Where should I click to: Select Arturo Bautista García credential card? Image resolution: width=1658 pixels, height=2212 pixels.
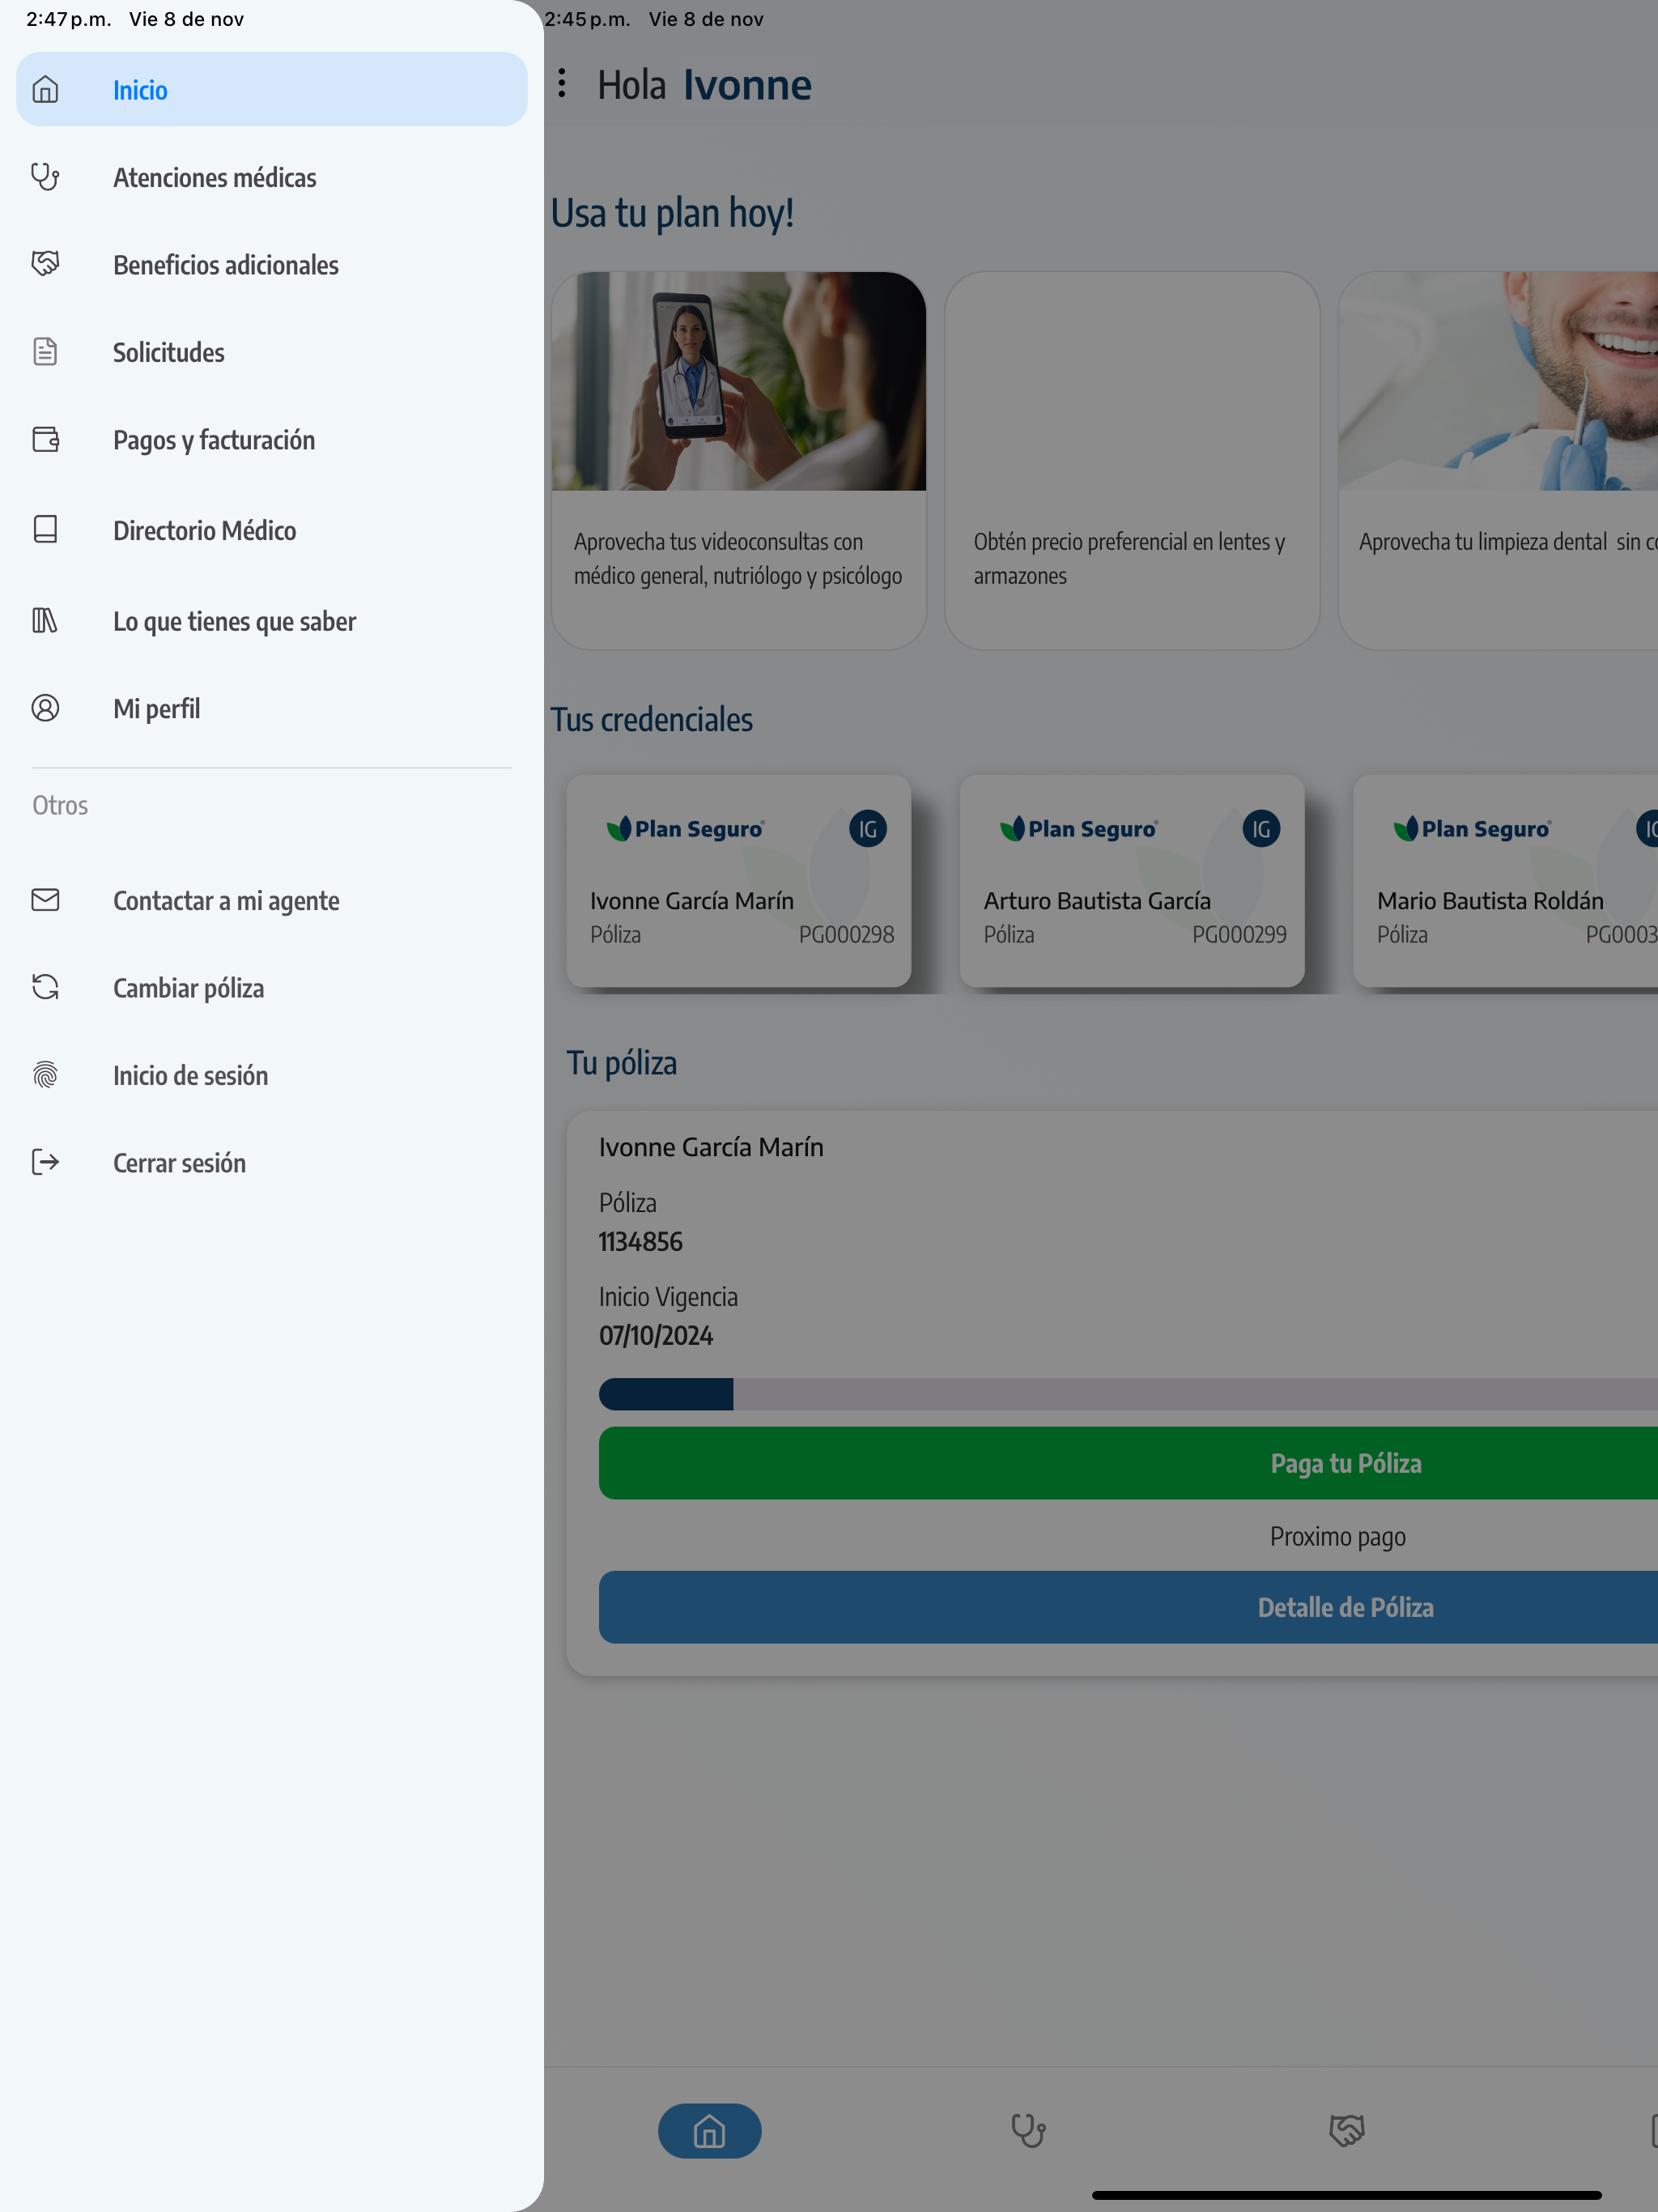tap(1132, 881)
